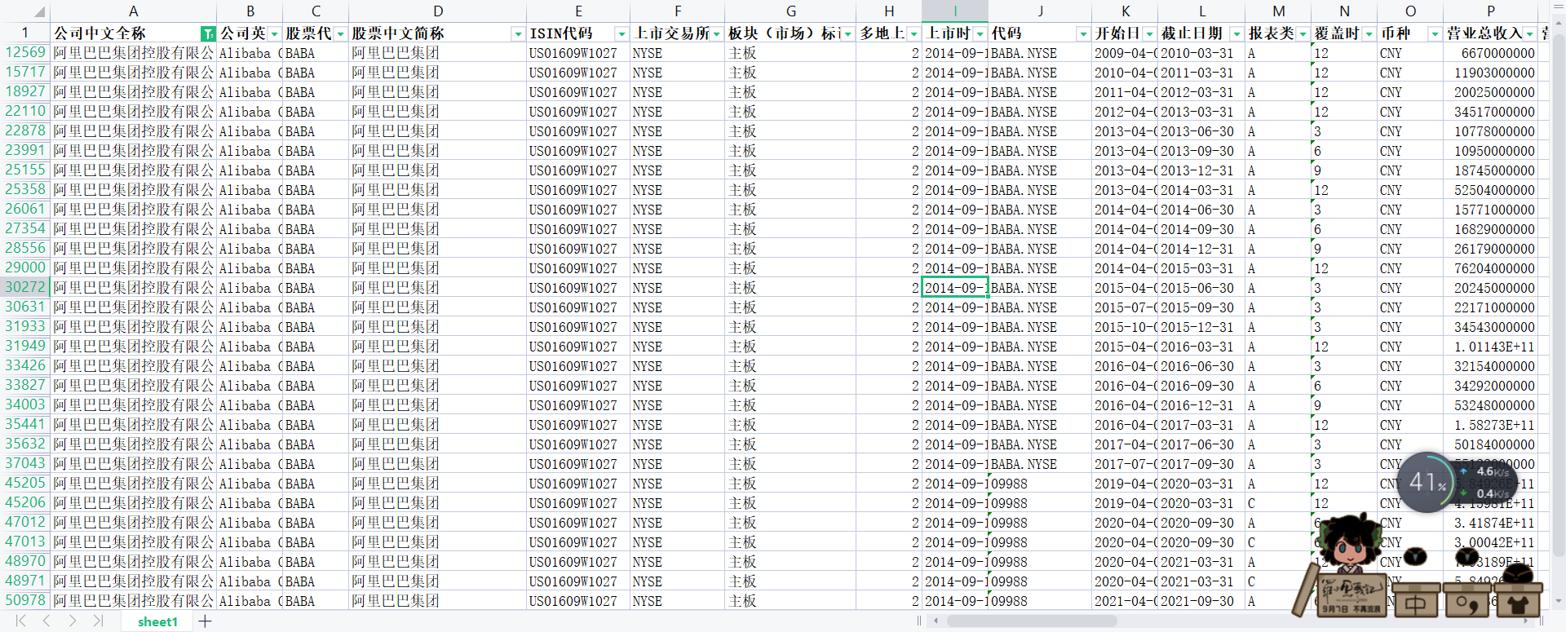
Task: Click the 股票中文简称 header cell
Action: 438,33
